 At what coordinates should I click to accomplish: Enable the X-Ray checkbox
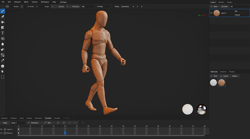tap(113, 6)
